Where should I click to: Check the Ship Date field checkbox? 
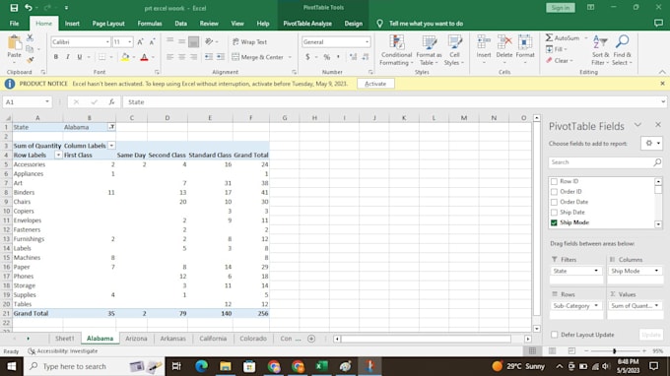[x=554, y=212]
